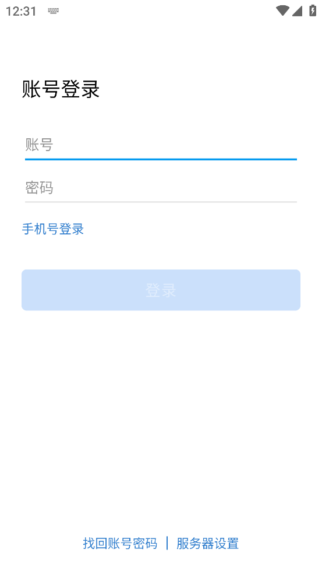Switch to 手机号登录 phone login
Image resolution: width=322 pixels, height=574 pixels.
coord(53,229)
